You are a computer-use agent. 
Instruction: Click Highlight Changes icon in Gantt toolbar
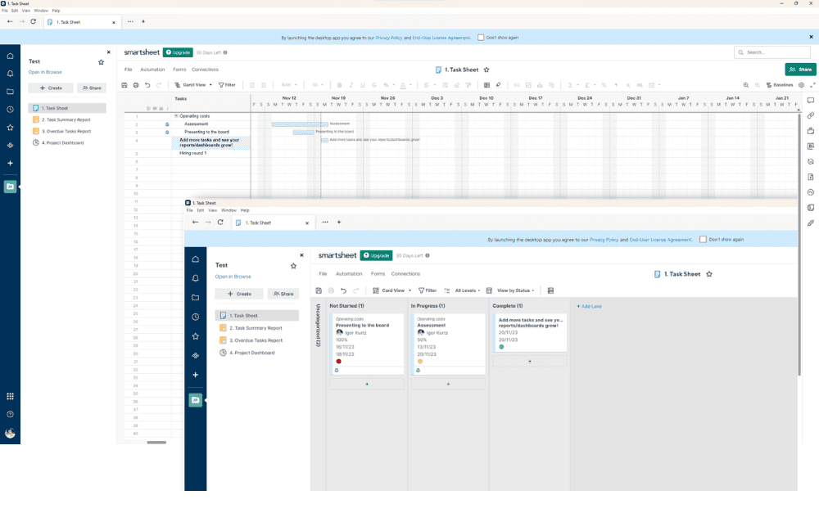point(498,85)
